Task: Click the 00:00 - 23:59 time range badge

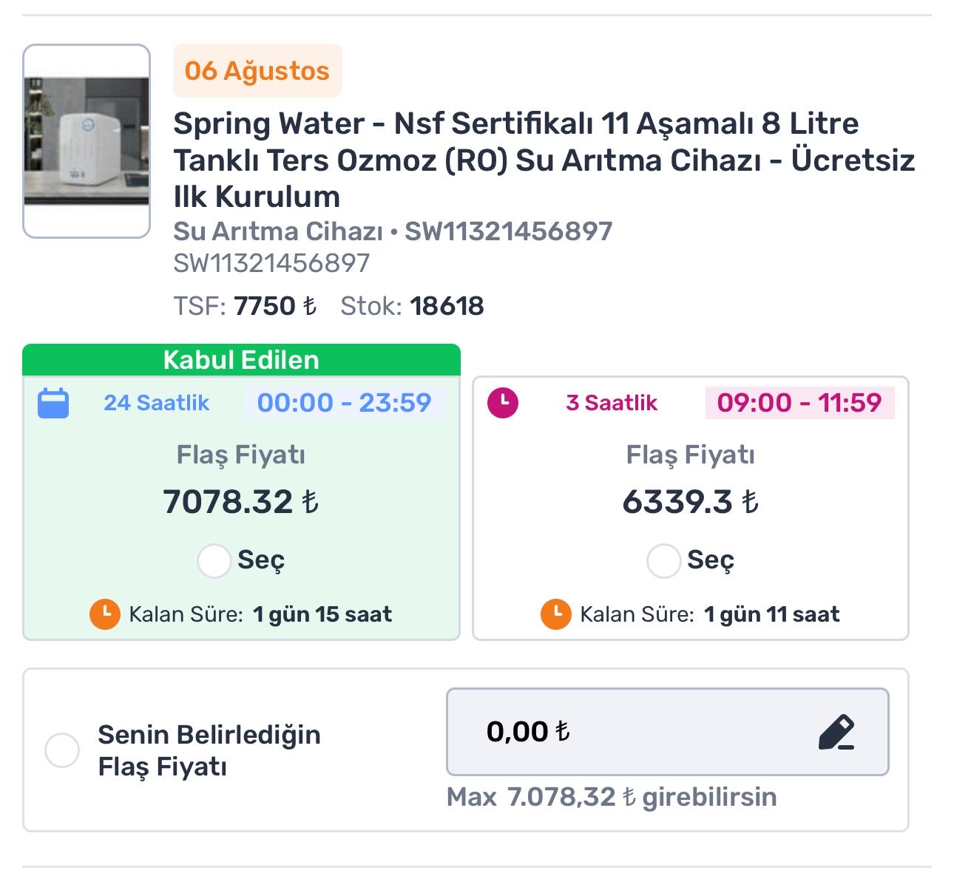Action: pyautogui.click(x=344, y=403)
